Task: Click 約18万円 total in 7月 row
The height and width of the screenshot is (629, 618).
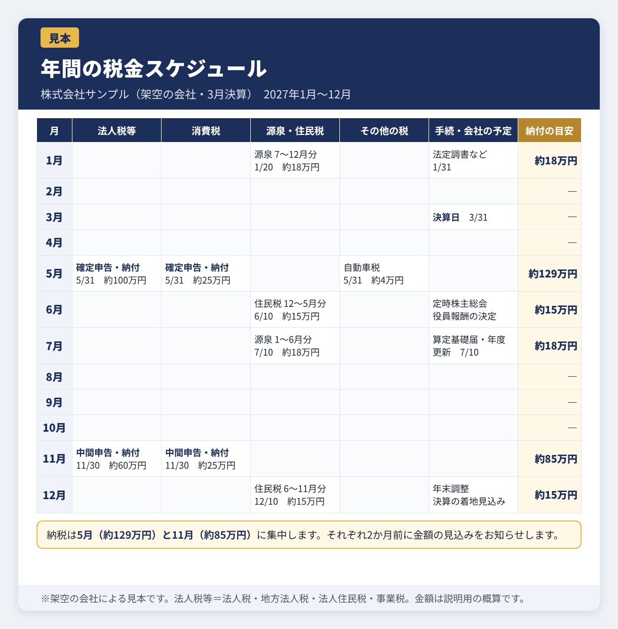Action: (x=550, y=346)
